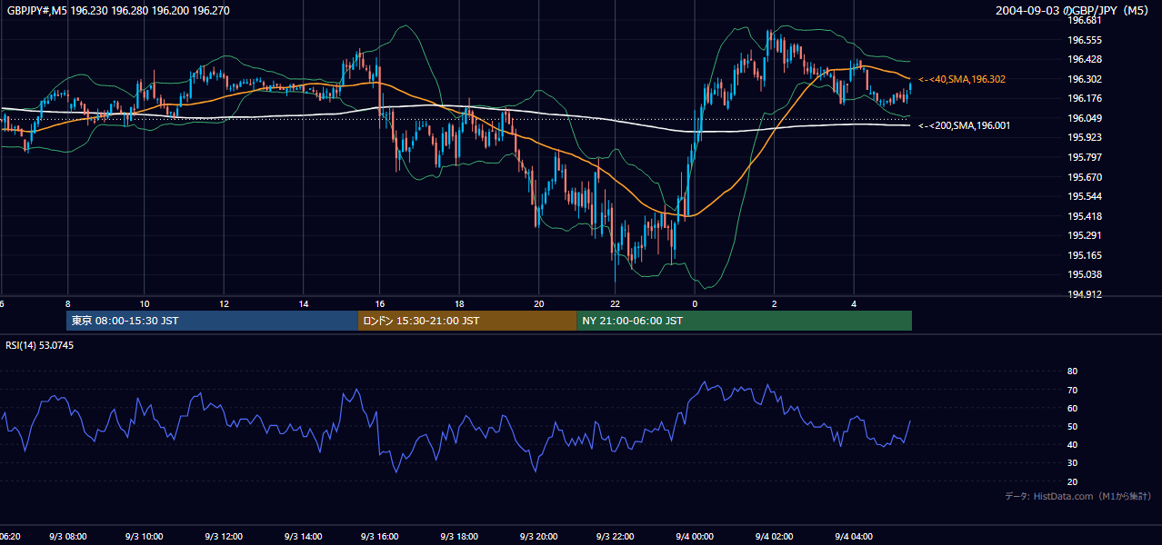Click the 9/4 00:00 time label
The width and height of the screenshot is (1162, 545).
tap(696, 537)
